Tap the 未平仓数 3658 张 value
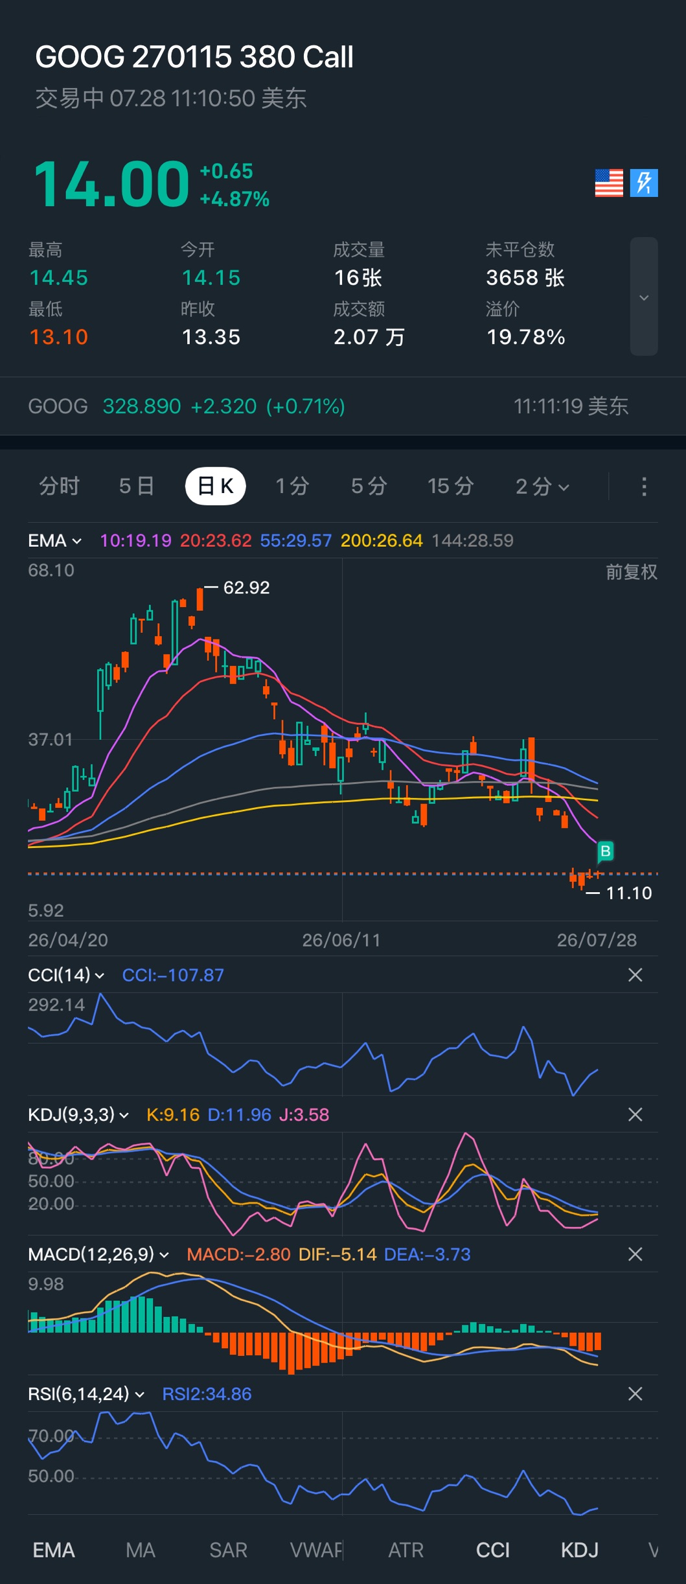Image resolution: width=686 pixels, height=1584 pixels. click(x=525, y=278)
